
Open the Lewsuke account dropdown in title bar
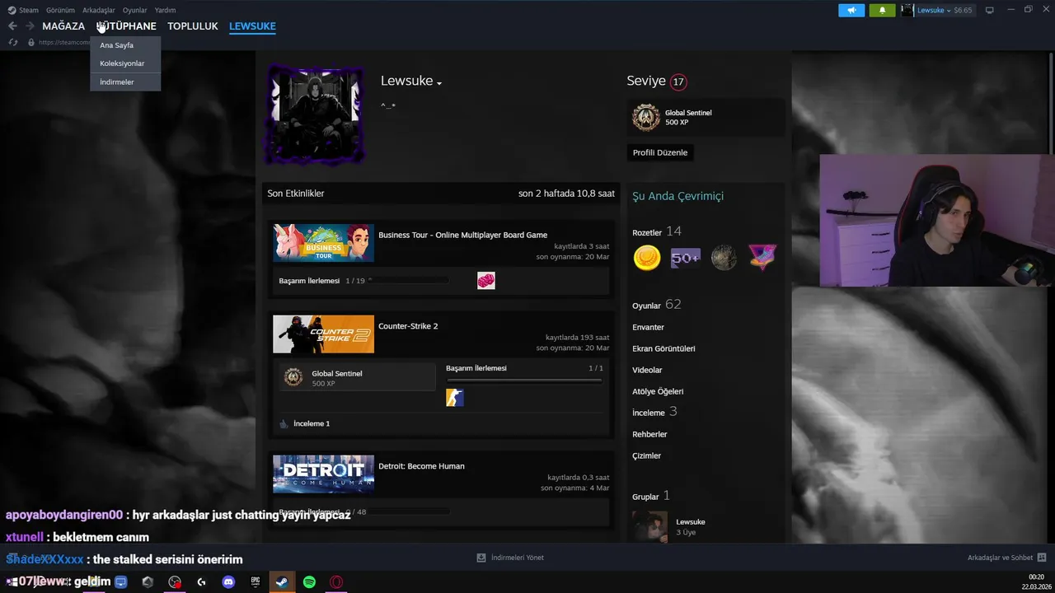pyautogui.click(x=933, y=10)
